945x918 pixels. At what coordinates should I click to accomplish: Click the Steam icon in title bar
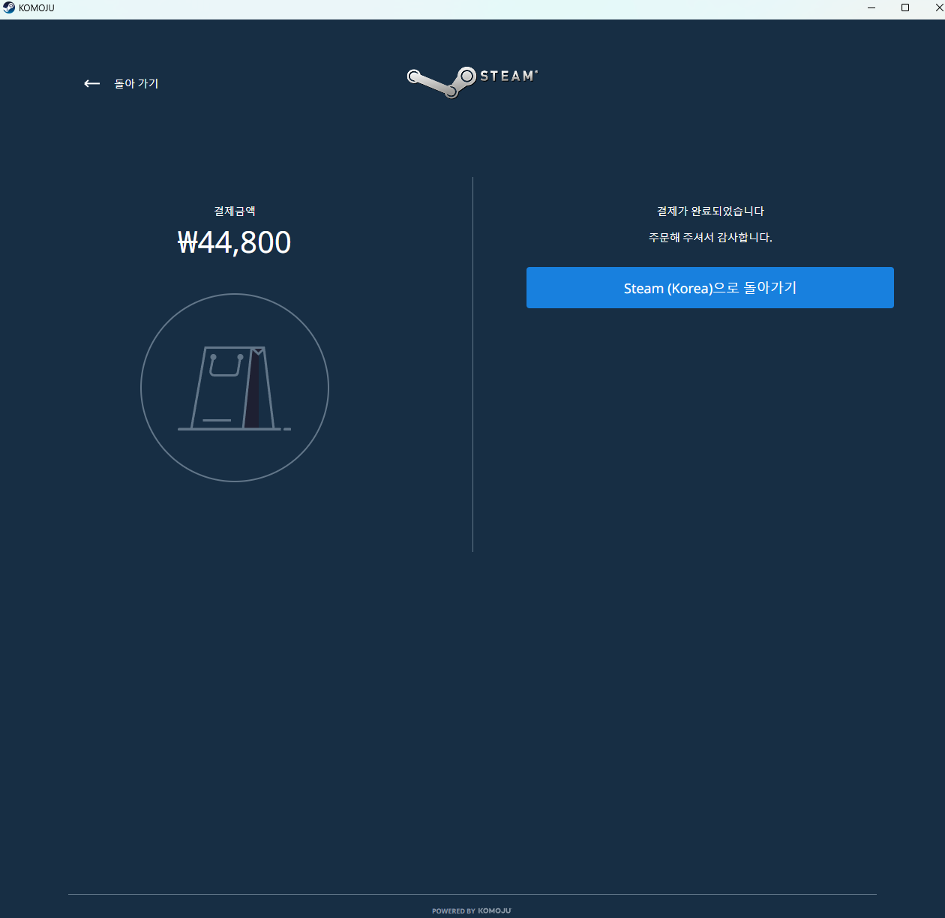click(x=9, y=7)
